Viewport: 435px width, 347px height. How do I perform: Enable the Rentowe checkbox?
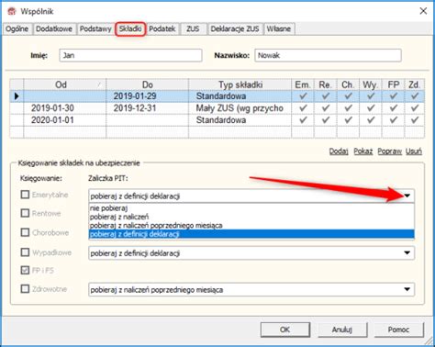pyautogui.click(x=25, y=213)
